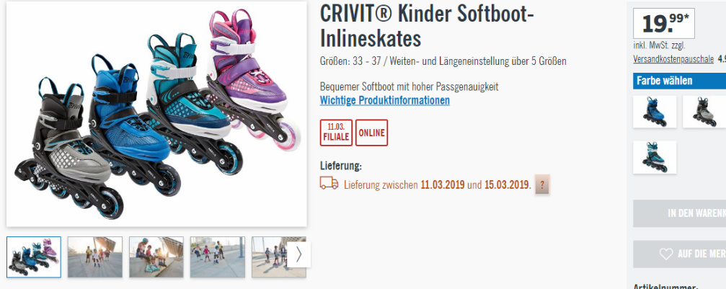Select third thumbnail of kids sitting

(156, 257)
